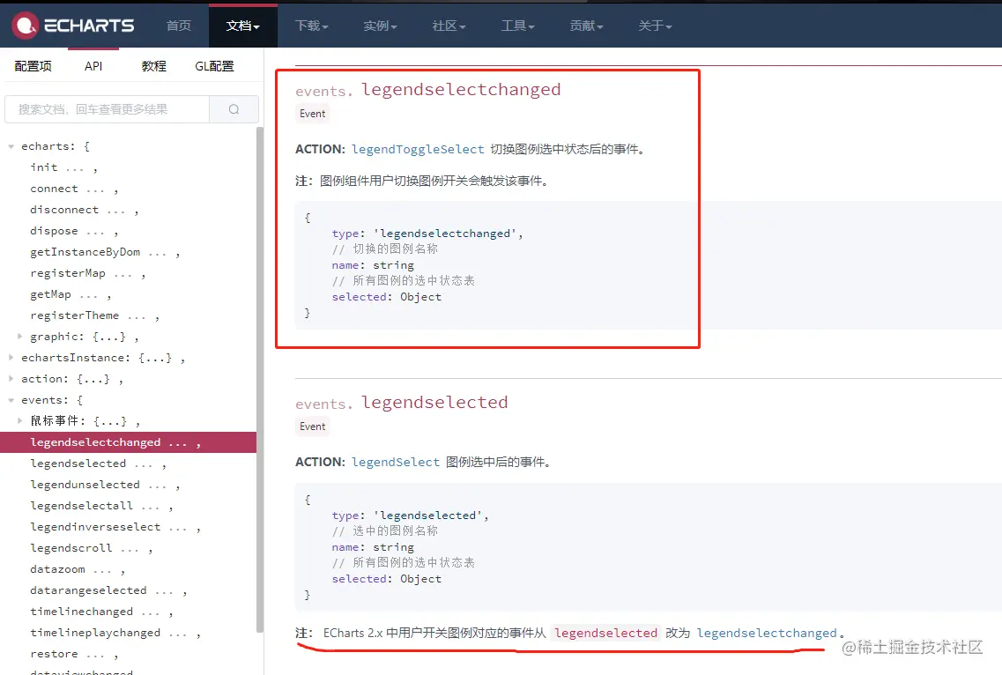
Task: Click the events. legendselected heading
Action: tap(402, 403)
